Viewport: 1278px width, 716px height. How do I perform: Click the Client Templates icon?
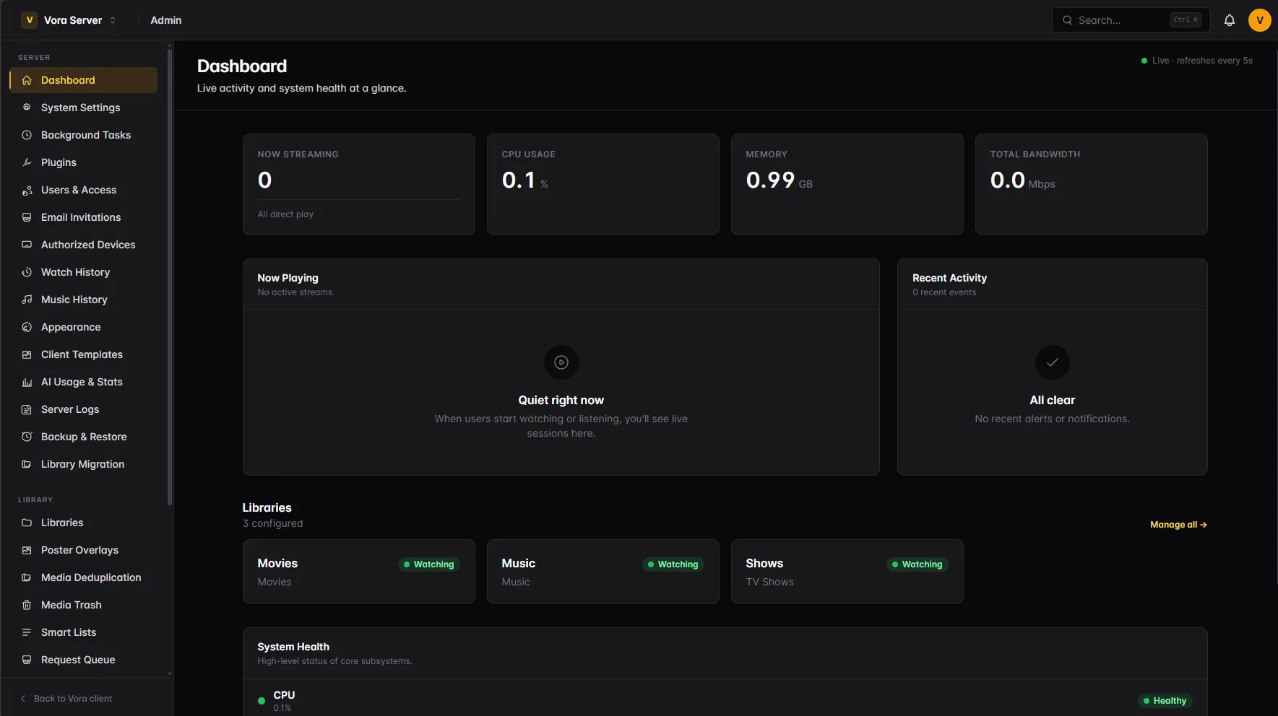coord(27,354)
